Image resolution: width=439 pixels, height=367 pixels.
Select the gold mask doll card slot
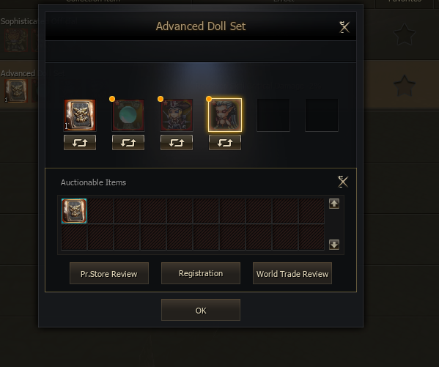pyautogui.click(x=80, y=115)
